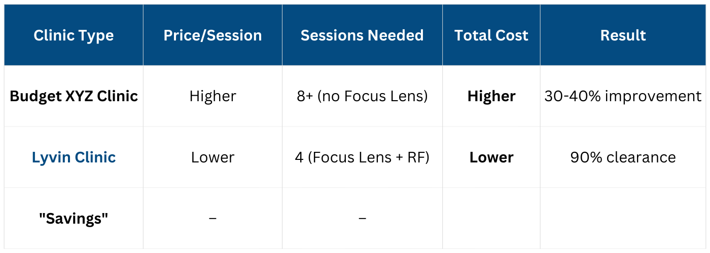The height and width of the screenshot is (253, 710).
Task: Click the dash in Savings Price/Session cell
Action: point(212,219)
